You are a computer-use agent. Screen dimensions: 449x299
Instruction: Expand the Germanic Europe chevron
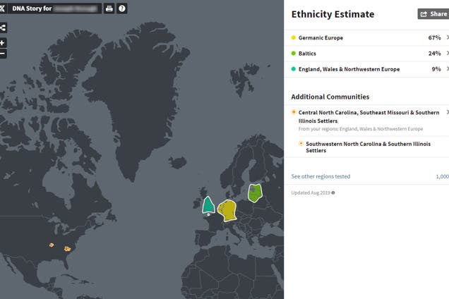[x=448, y=37]
